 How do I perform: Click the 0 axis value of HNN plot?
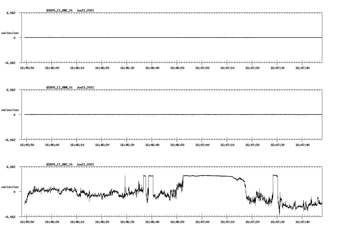click(15, 115)
